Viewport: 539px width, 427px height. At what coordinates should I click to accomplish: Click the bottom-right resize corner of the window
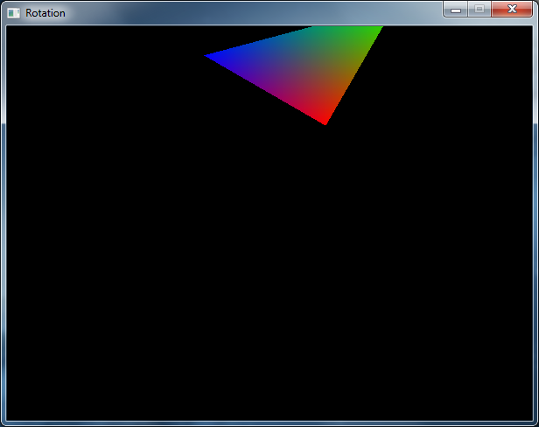[535, 423]
